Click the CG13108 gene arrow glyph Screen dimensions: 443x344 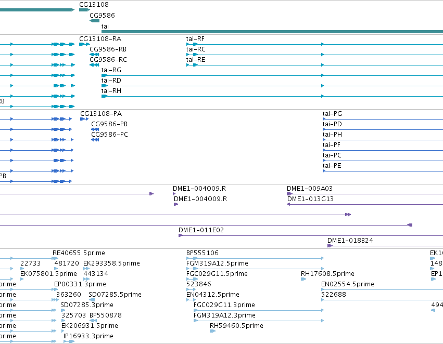coord(84,10)
